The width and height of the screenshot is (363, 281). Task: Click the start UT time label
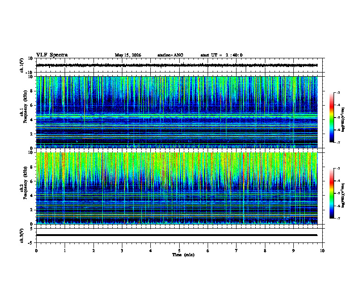tap(221, 55)
